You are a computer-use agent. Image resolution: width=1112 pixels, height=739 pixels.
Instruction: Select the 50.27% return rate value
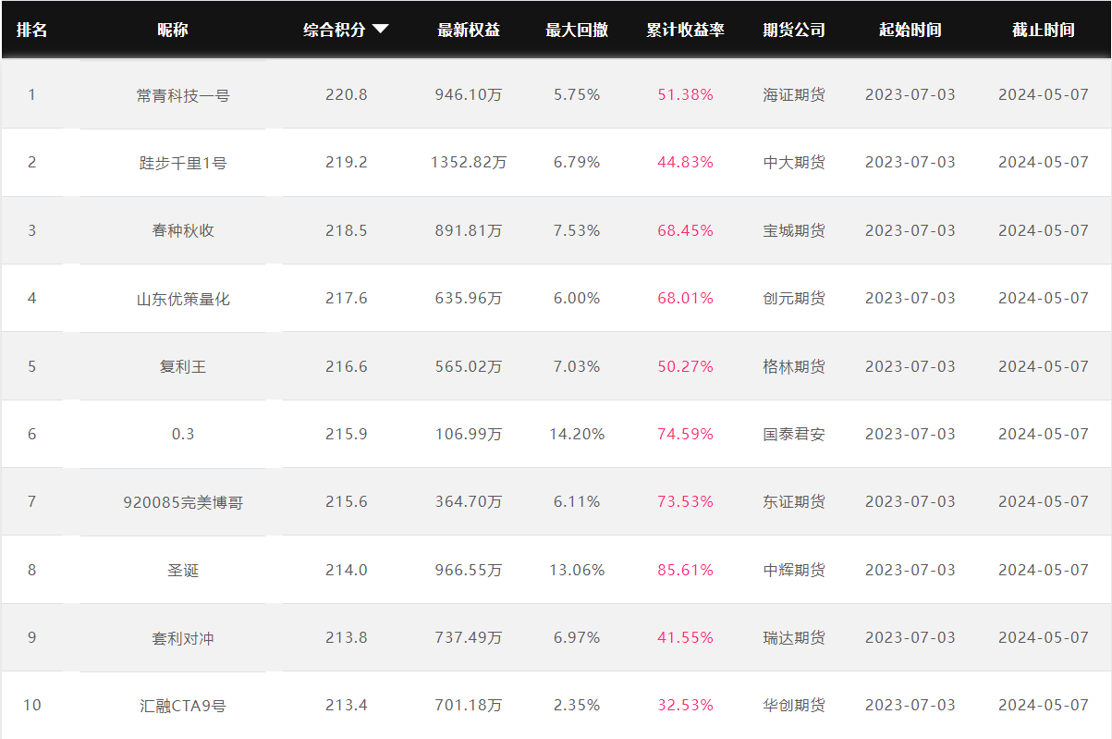click(686, 366)
